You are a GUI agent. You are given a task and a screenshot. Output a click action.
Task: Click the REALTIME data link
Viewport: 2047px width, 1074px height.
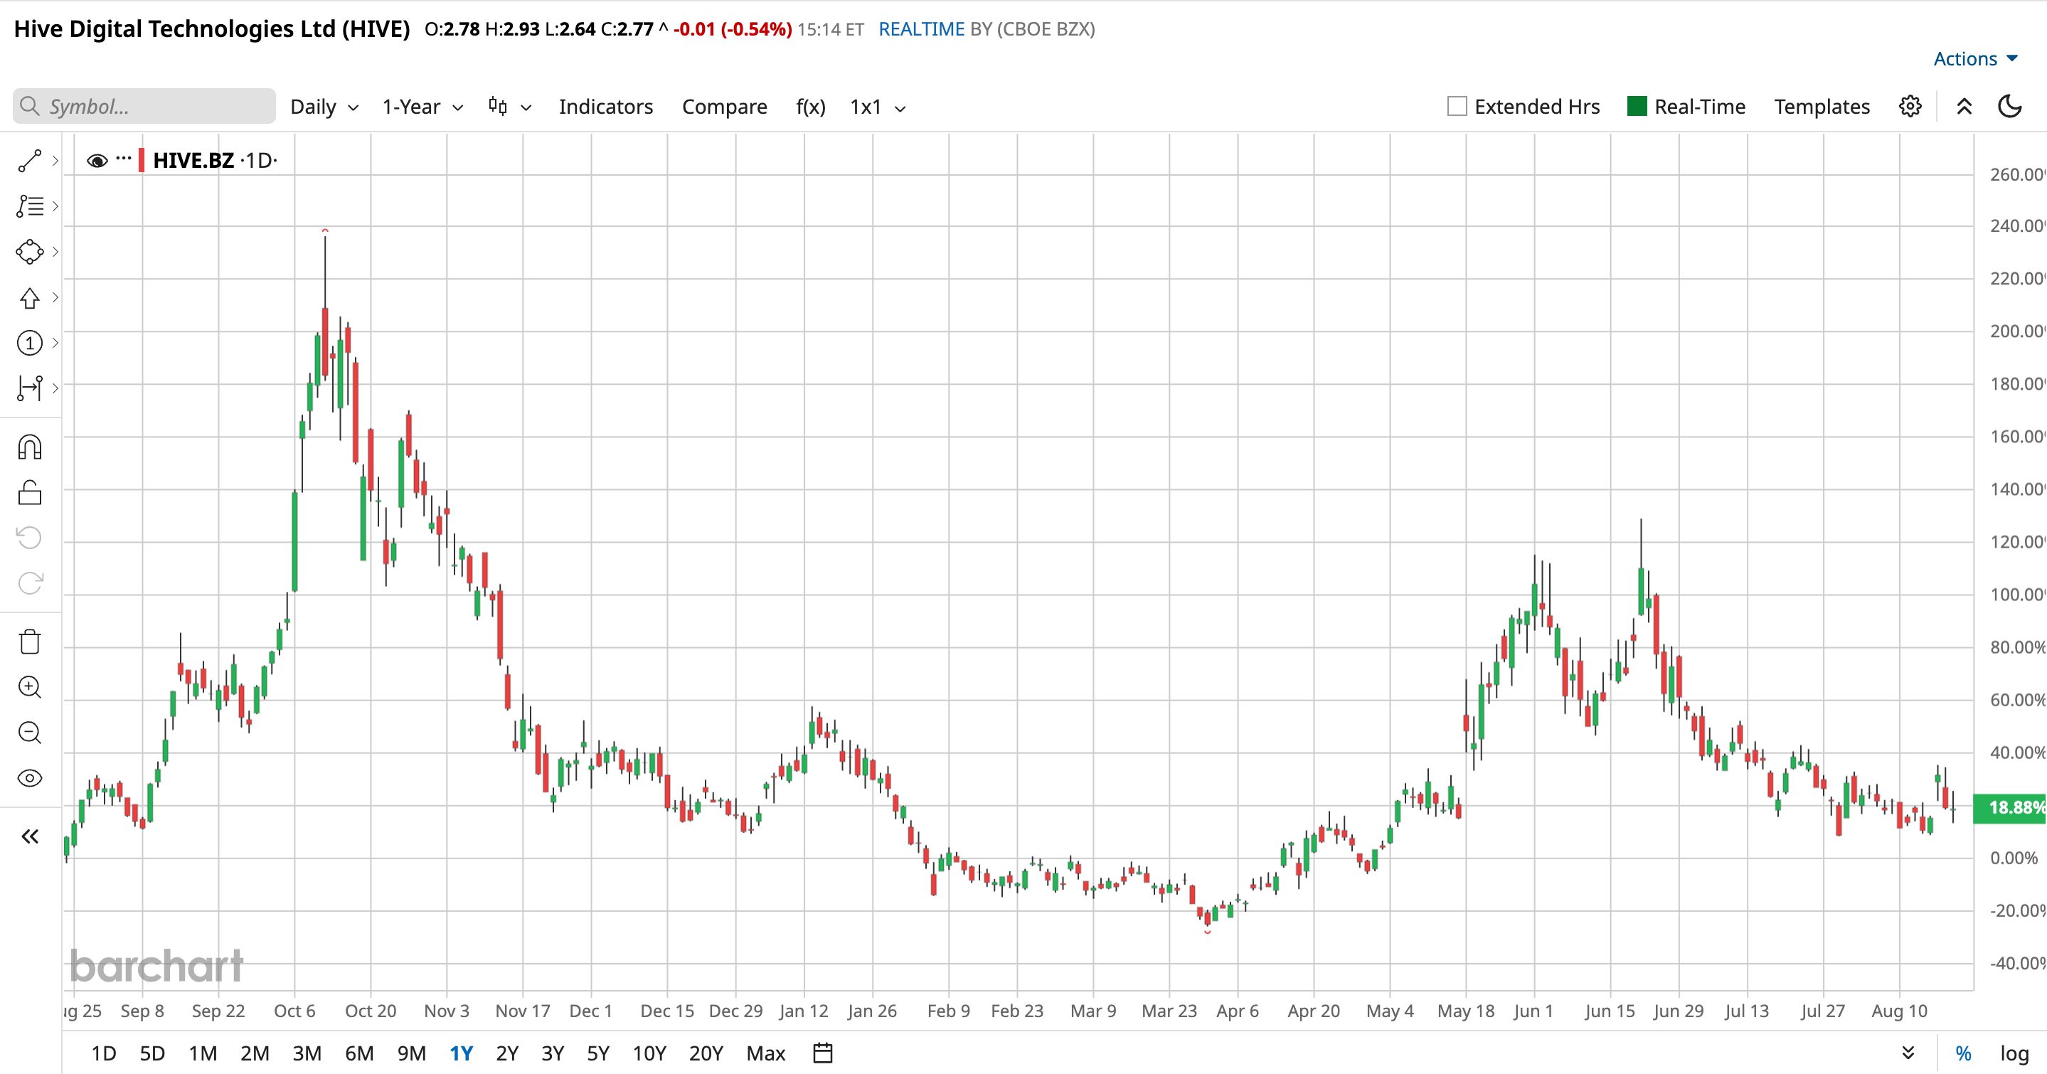coord(922,29)
